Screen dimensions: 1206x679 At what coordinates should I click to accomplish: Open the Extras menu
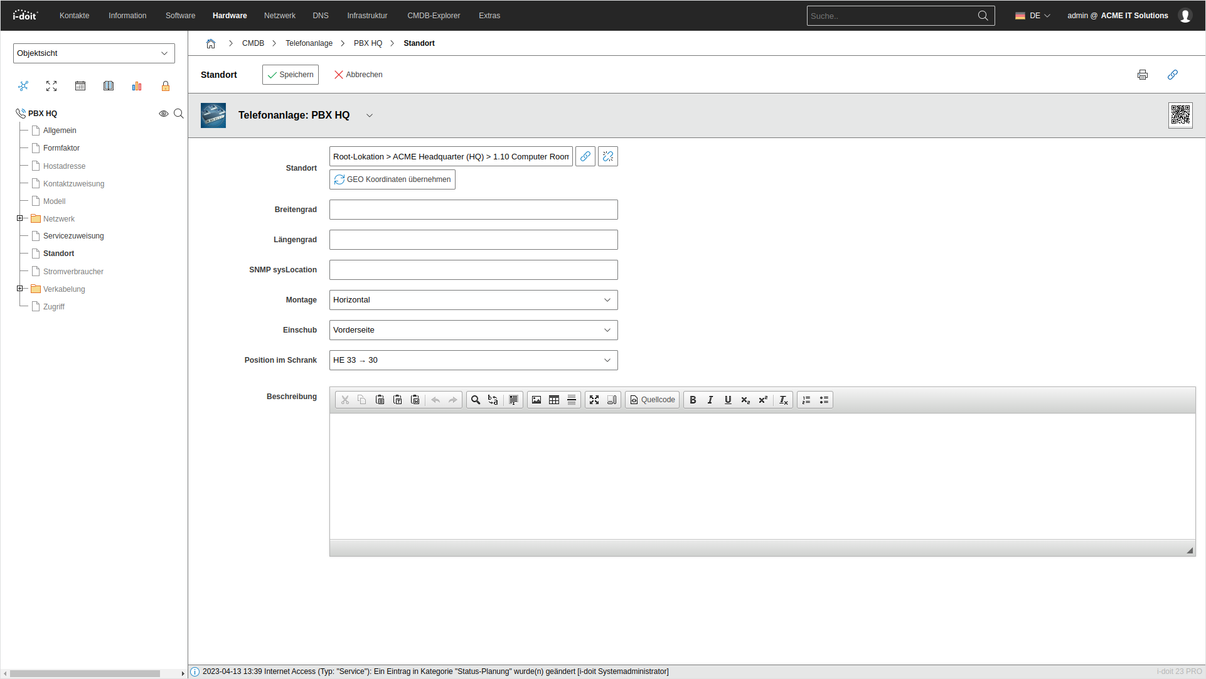[489, 16]
